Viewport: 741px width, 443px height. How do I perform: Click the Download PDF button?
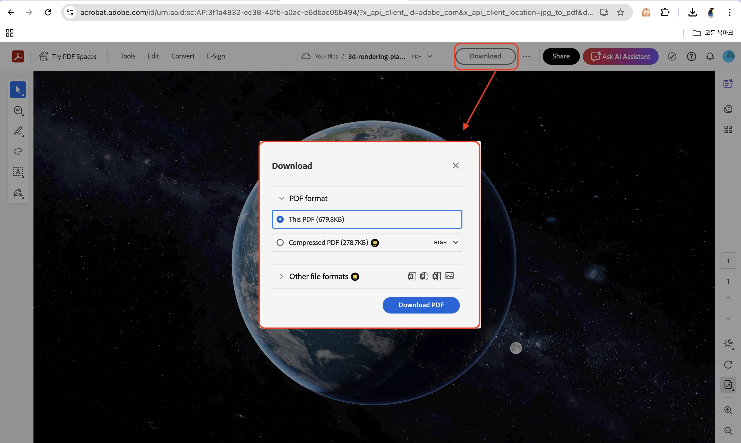click(421, 305)
